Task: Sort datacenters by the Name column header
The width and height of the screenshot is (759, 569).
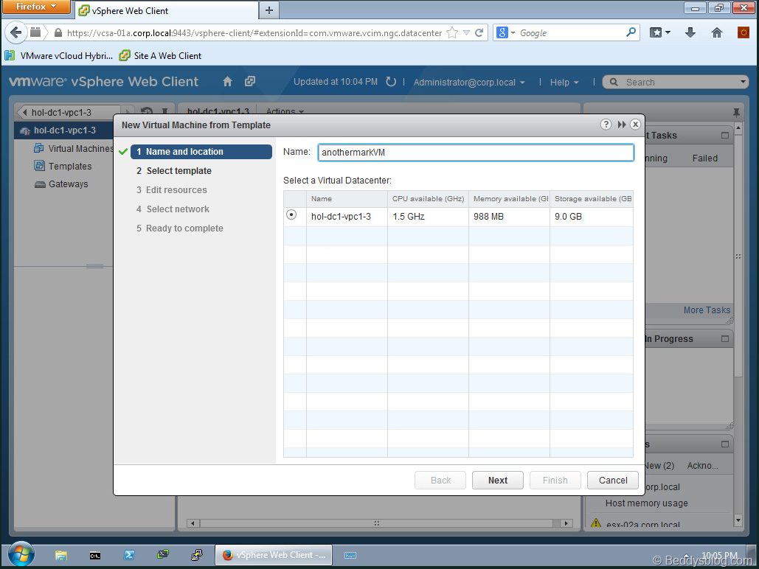Action: click(x=347, y=198)
